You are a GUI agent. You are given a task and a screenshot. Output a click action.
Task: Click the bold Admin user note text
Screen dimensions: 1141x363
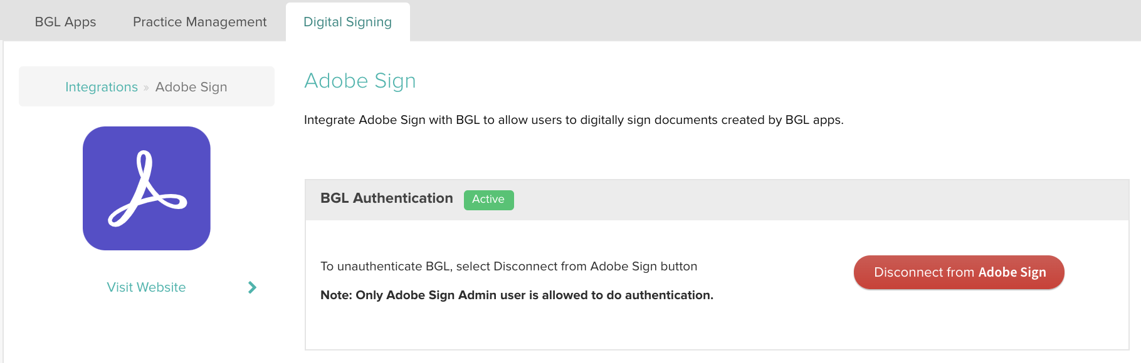pos(517,295)
